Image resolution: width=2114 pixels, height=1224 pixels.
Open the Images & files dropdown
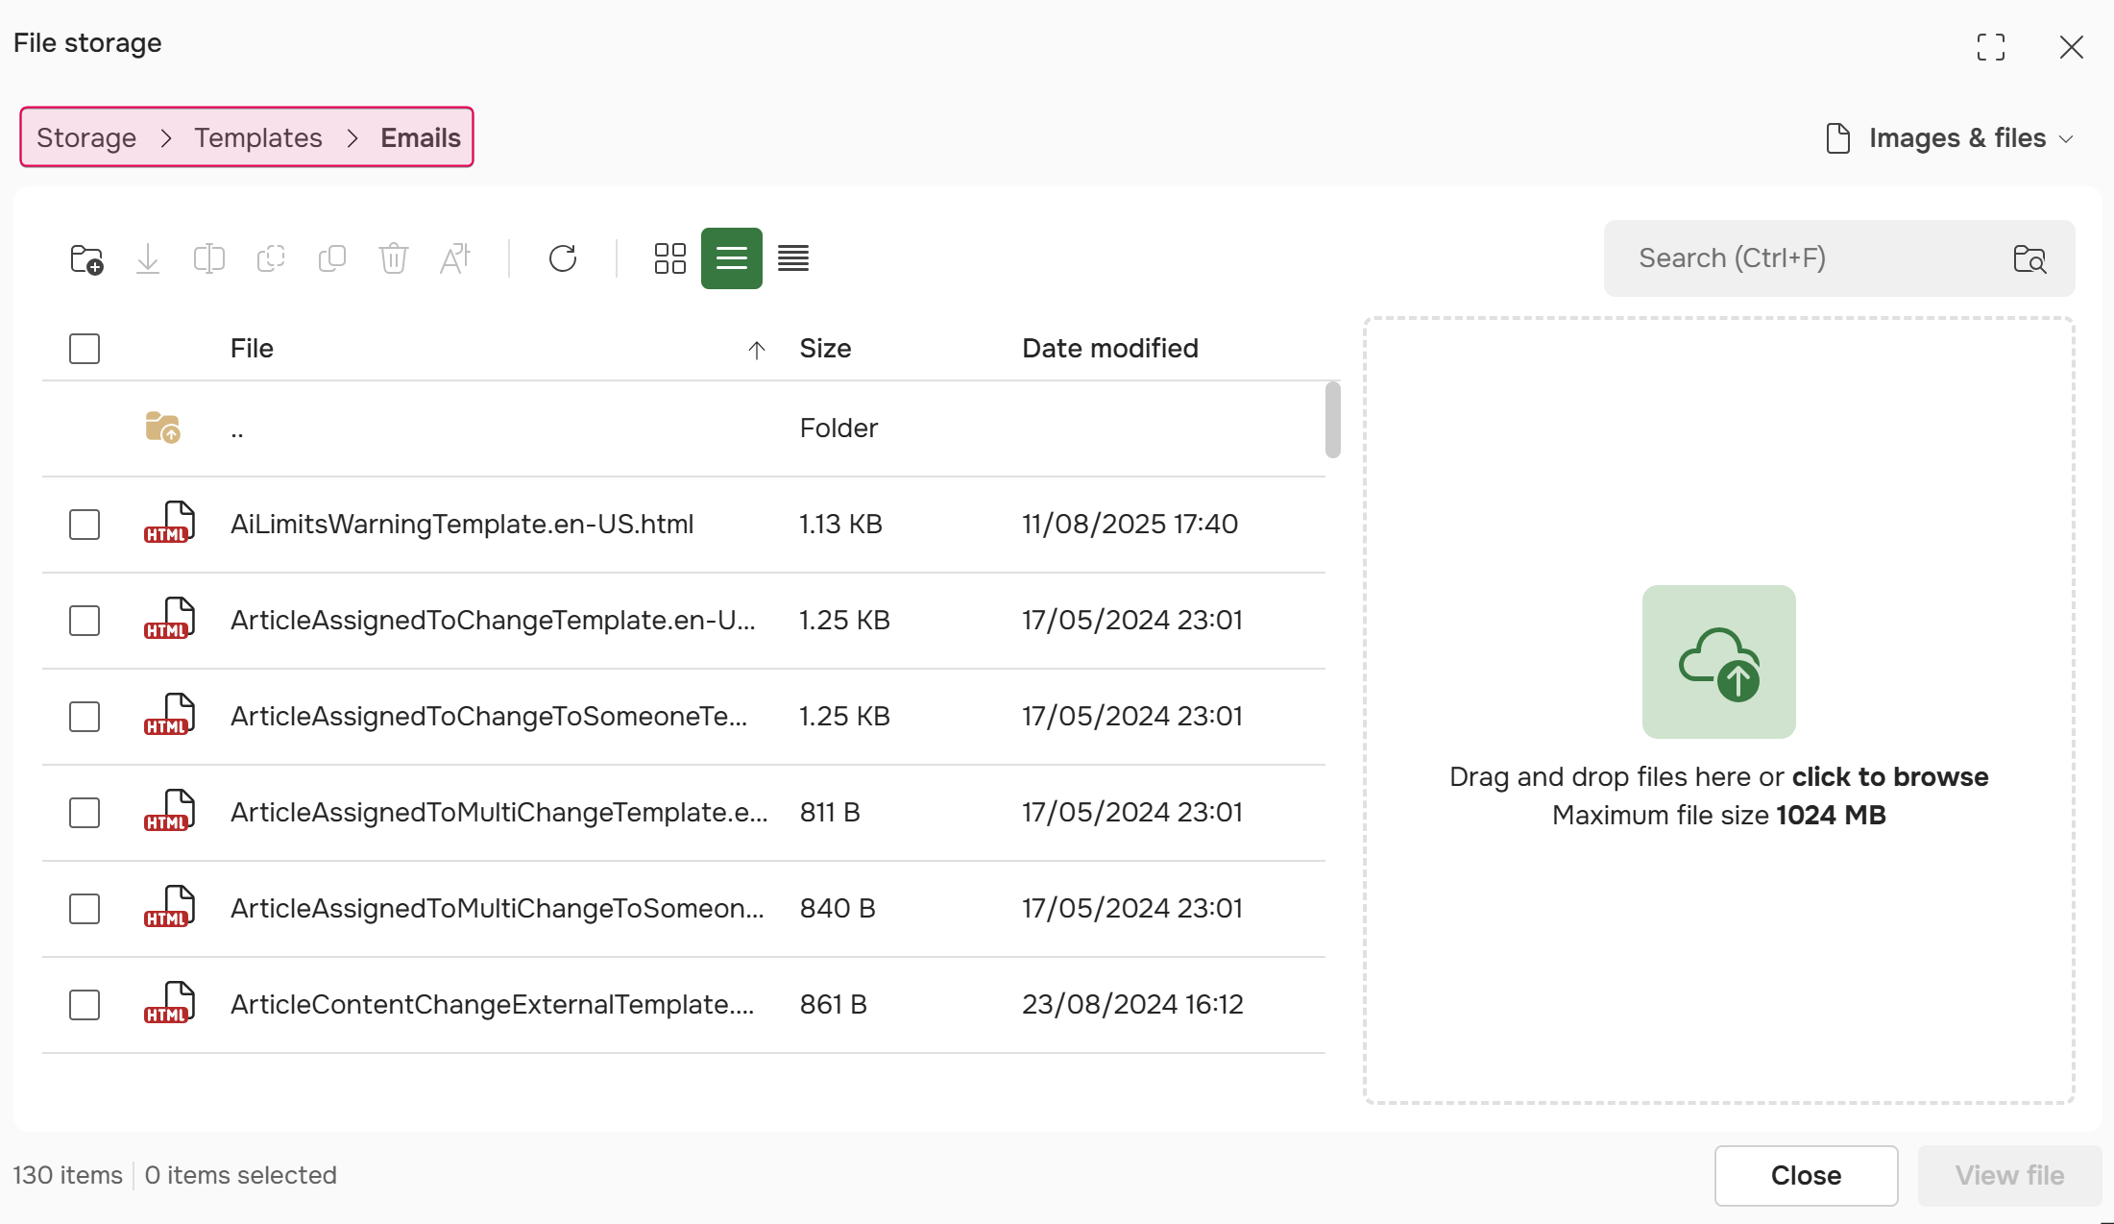[1949, 138]
